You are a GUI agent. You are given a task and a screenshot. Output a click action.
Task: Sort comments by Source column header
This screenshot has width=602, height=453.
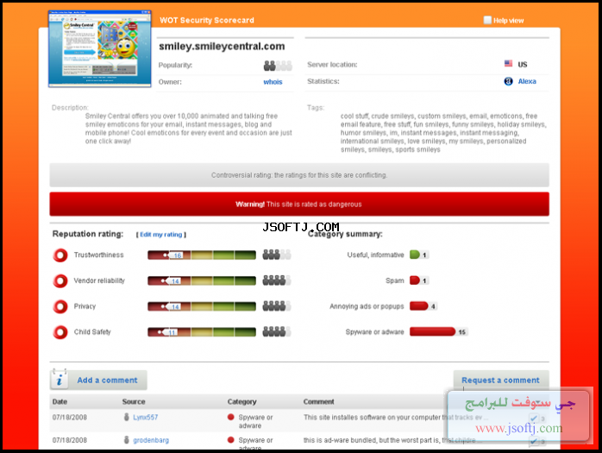pyautogui.click(x=134, y=402)
